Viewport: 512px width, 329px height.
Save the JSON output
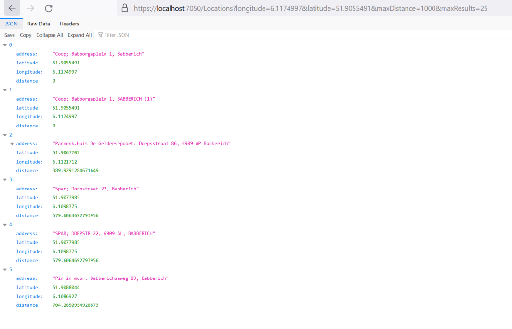point(10,35)
